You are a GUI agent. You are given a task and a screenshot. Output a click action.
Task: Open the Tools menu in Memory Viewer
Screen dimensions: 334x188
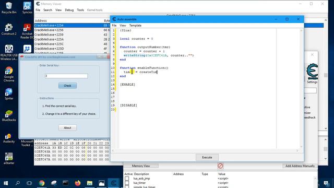click(x=80, y=10)
